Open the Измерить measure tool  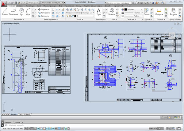pos(159,11)
